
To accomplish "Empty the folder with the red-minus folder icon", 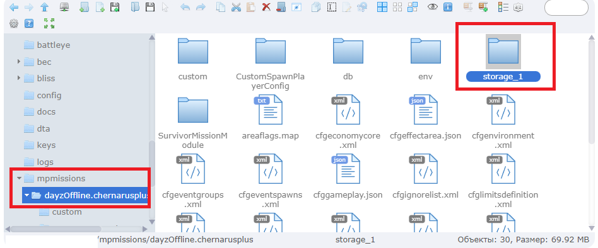I will point(281,7).
